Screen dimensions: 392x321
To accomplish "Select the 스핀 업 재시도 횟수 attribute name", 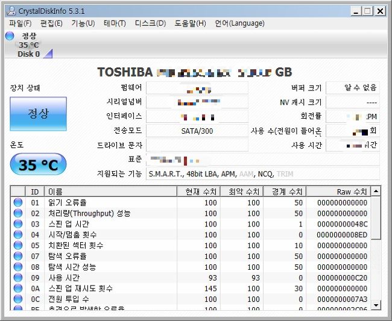I will pos(80,288).
